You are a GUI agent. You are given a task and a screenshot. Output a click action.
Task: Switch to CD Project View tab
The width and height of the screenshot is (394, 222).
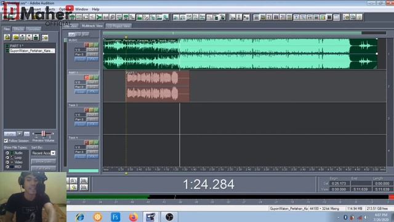pyautogui.click(x=118, y=26)
